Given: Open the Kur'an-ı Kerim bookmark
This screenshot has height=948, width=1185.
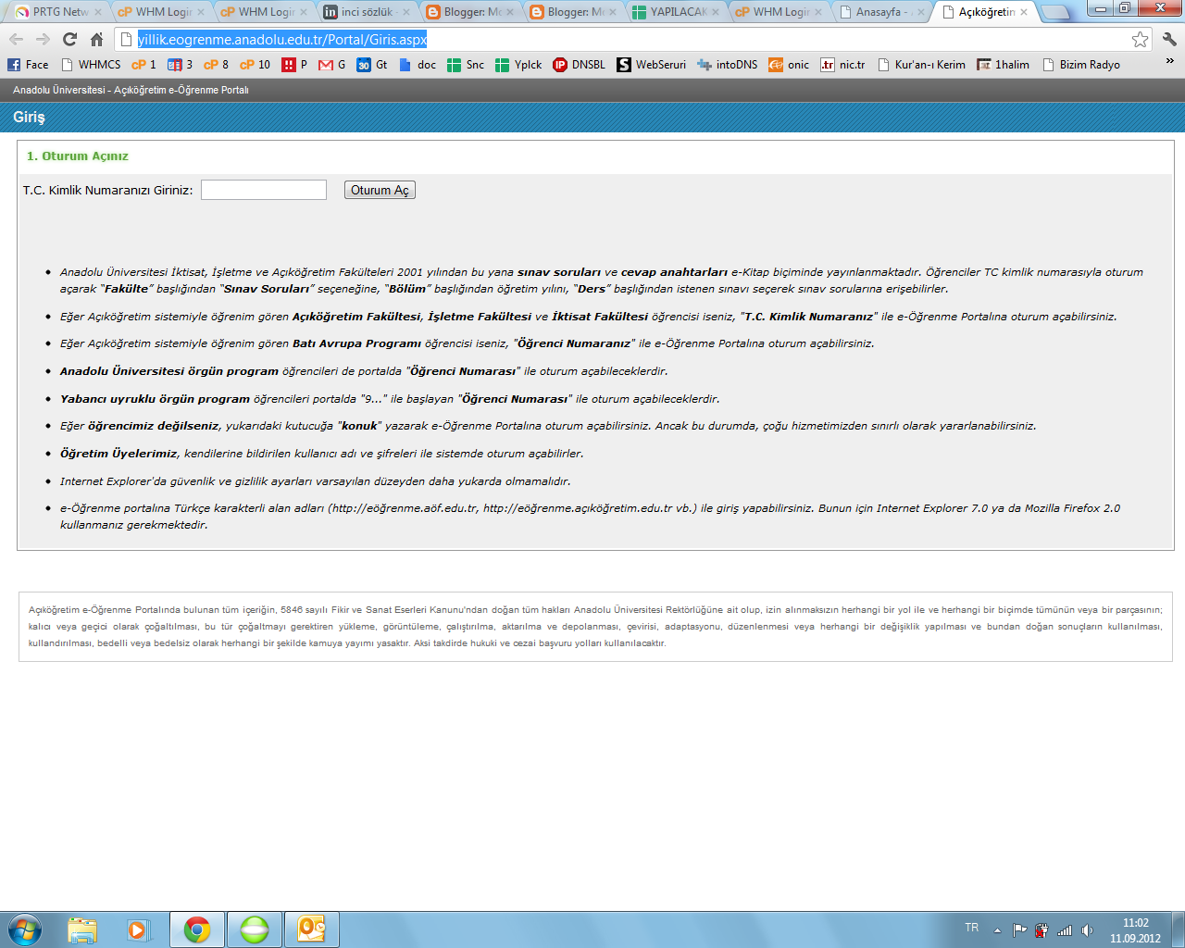Looking at the screenshot, I should coord(921,65).
